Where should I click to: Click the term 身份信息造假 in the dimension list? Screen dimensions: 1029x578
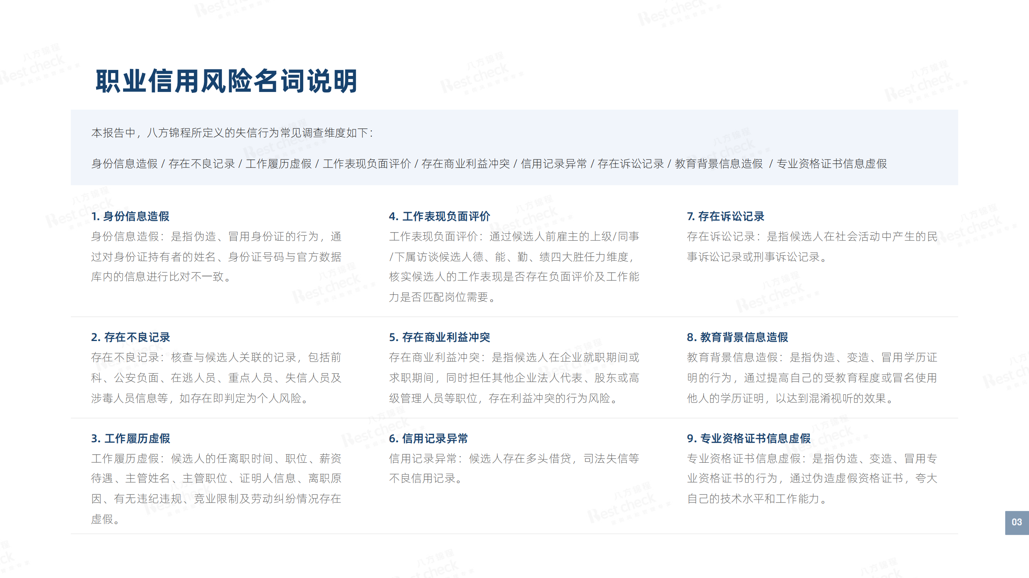[x=125, y=164]
